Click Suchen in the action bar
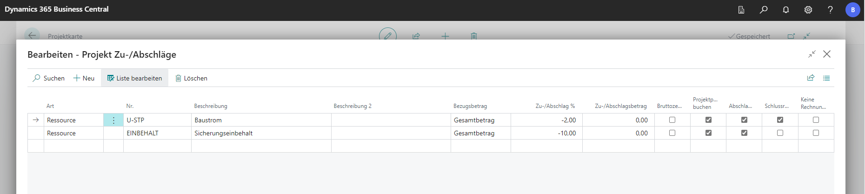865x194 pixels. [49, 78]
